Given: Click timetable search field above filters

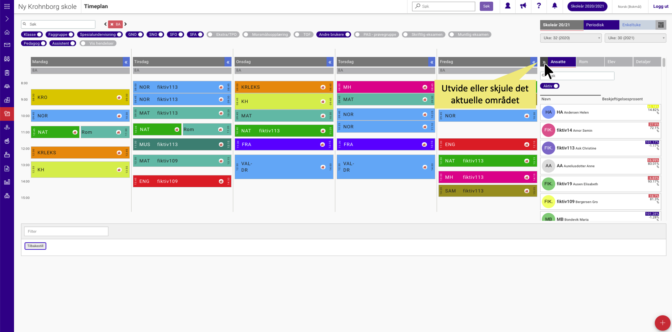Looking at the screenshot, I should [58, 24].
